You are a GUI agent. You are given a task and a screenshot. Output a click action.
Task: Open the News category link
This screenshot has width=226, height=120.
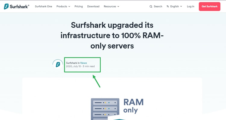tap(83, 63)
